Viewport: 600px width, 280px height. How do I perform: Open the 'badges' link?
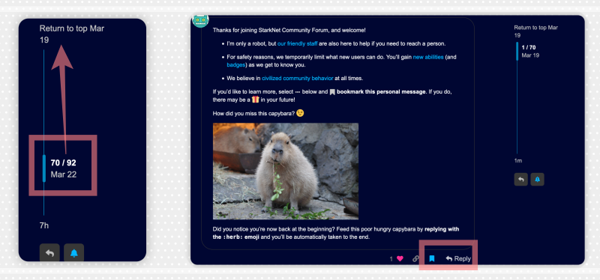coord(235,64)
